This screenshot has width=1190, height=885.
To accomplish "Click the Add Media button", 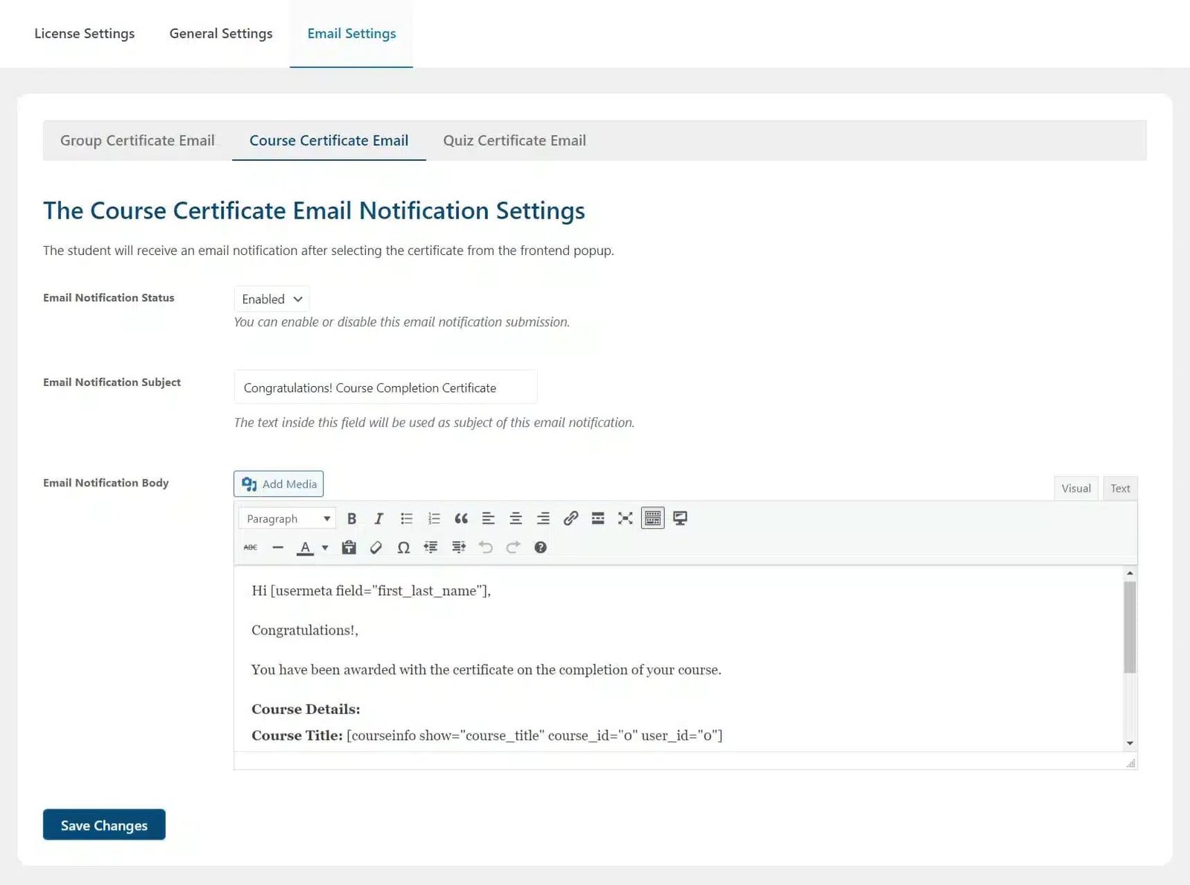I will tap(279, 484).
